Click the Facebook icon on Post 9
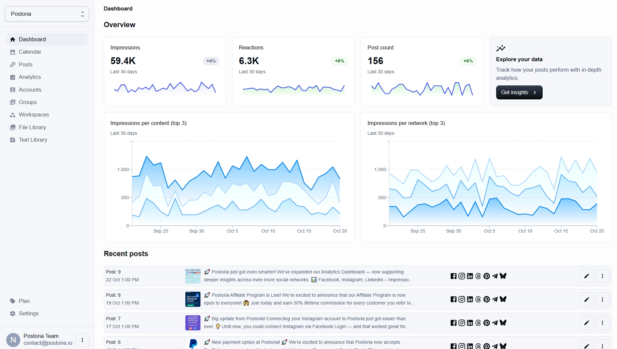 (x=454, y=276)
